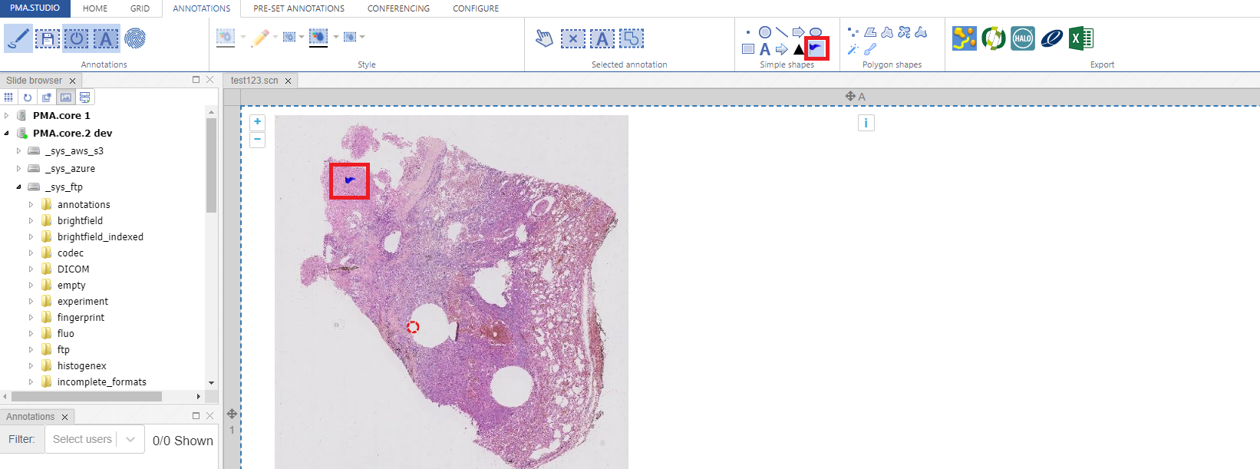Click the HALO export icon
1260x469 pixels.
coord(1022,38)
